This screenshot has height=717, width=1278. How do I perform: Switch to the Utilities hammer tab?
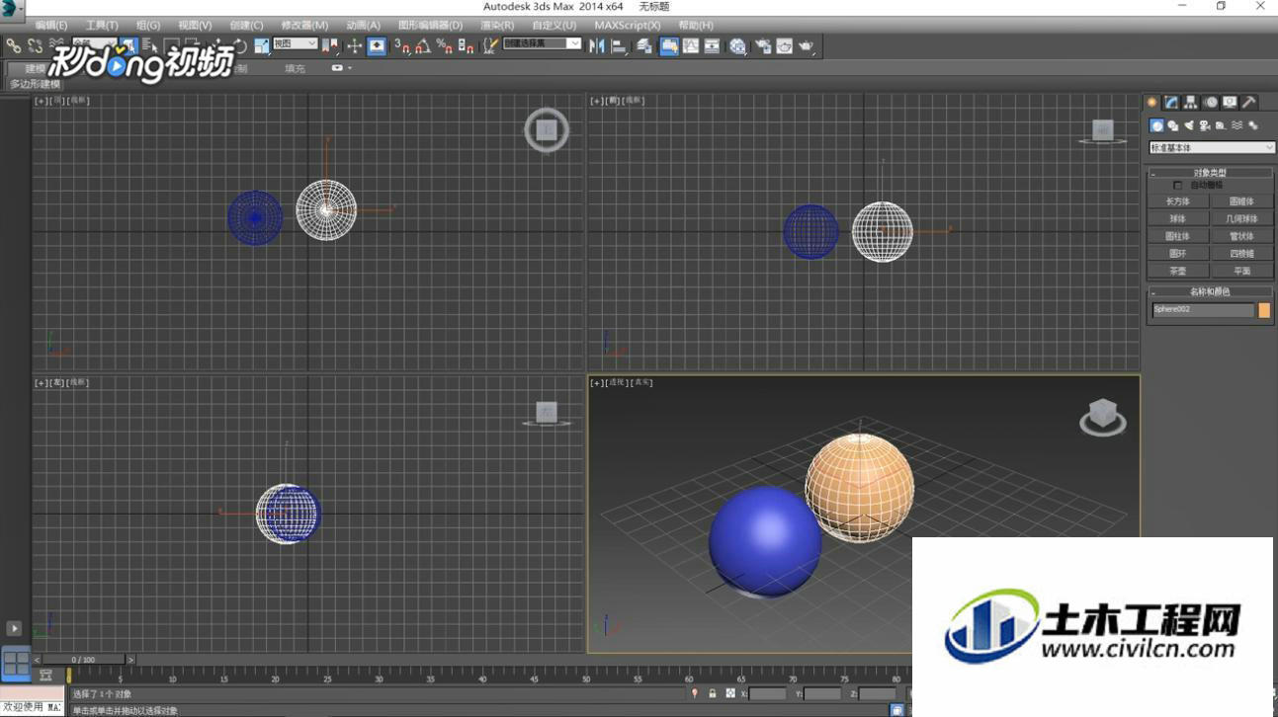(1249, 103)
